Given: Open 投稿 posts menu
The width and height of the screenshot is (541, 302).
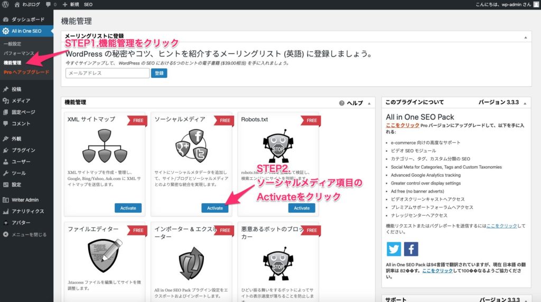Looking at the screenshot, I should [26, 89].
